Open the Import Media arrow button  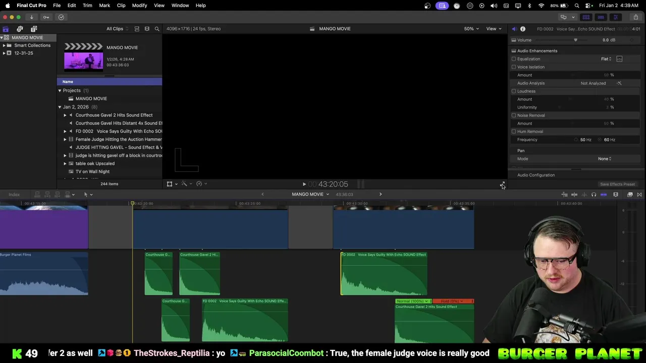point(31,17)
